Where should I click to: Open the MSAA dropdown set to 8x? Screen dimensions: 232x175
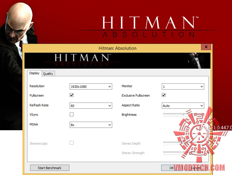[x=91, y=125]
